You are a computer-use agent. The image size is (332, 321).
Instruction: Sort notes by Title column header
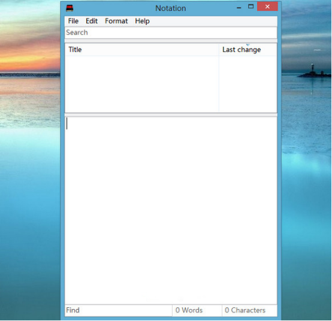[141, 50]
